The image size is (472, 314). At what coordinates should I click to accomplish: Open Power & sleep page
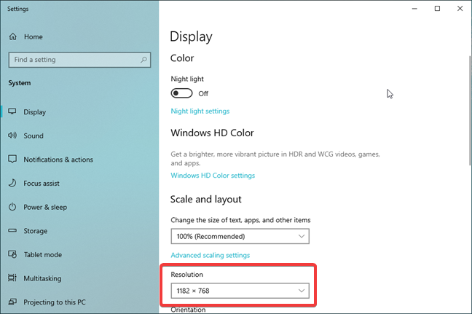(45, 207)
